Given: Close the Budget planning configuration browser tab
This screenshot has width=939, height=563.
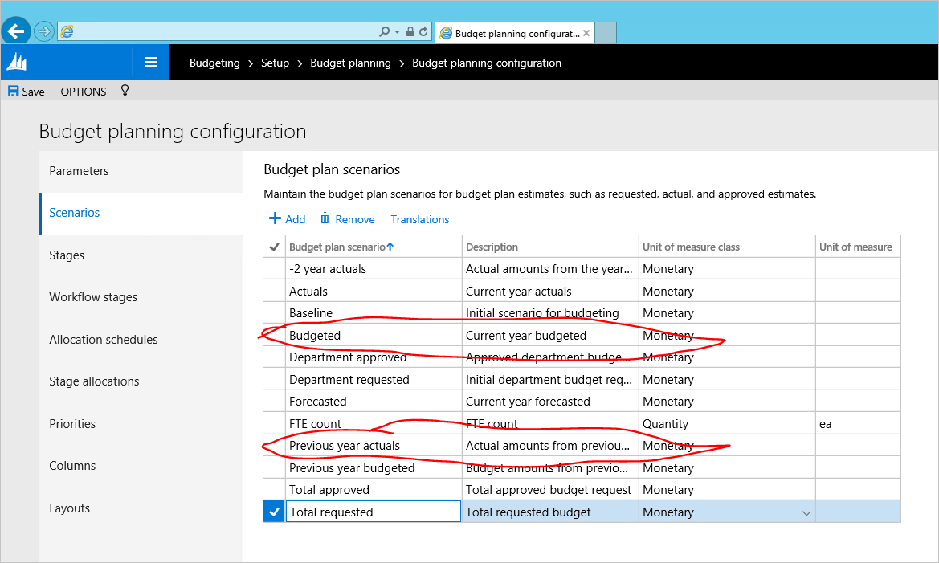Looking at the screenshot, I should (x=586, y=33).
